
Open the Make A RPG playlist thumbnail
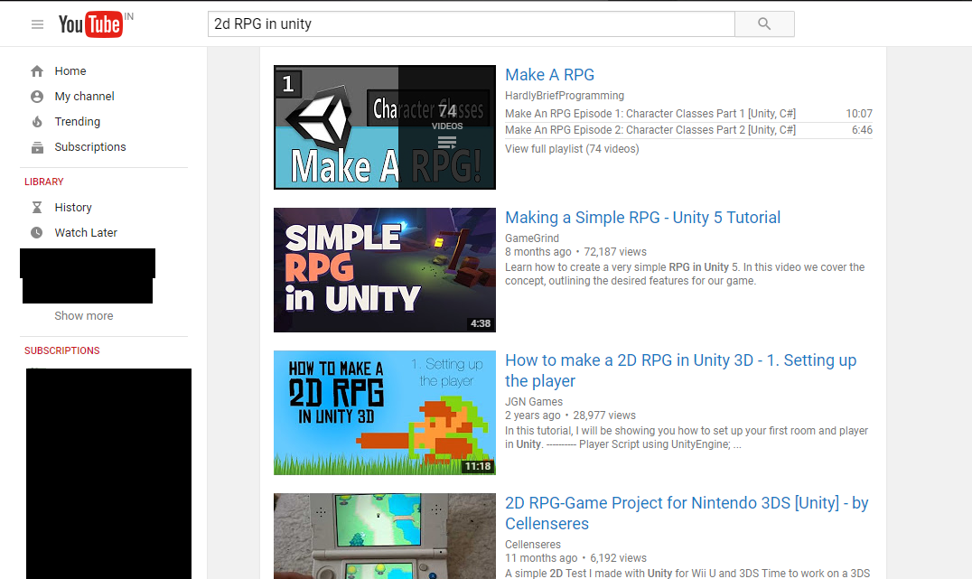[385, 127]
